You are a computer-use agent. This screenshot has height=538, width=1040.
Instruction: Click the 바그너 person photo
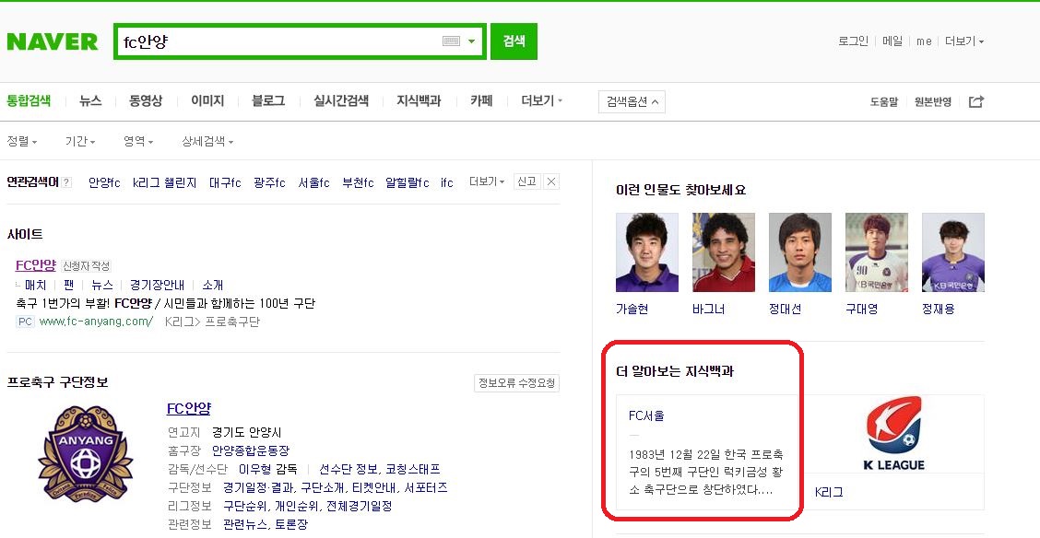[x=724, y=252]
